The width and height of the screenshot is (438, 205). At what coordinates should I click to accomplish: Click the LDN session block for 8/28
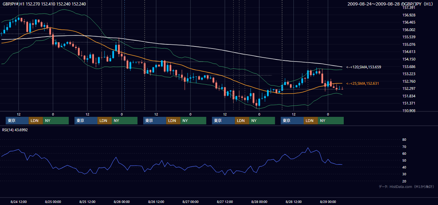(311, 121)
